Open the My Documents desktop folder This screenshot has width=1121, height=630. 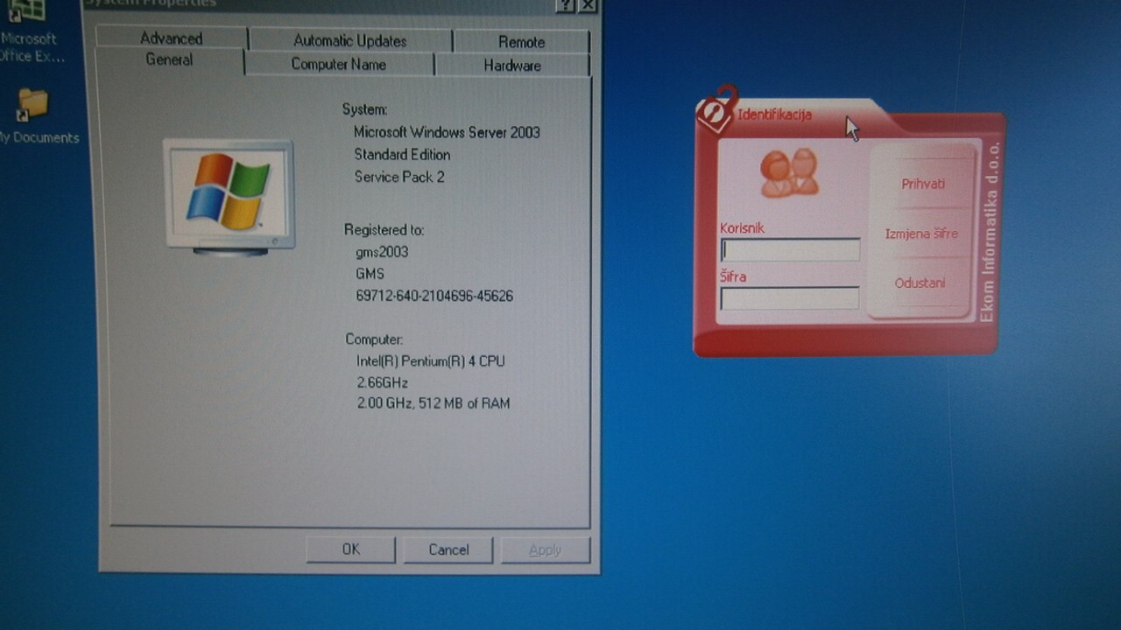click(x=33, y=108)
